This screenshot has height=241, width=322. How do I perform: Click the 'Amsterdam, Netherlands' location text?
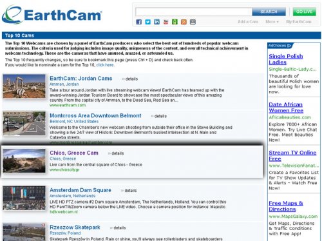click(72, 196)
